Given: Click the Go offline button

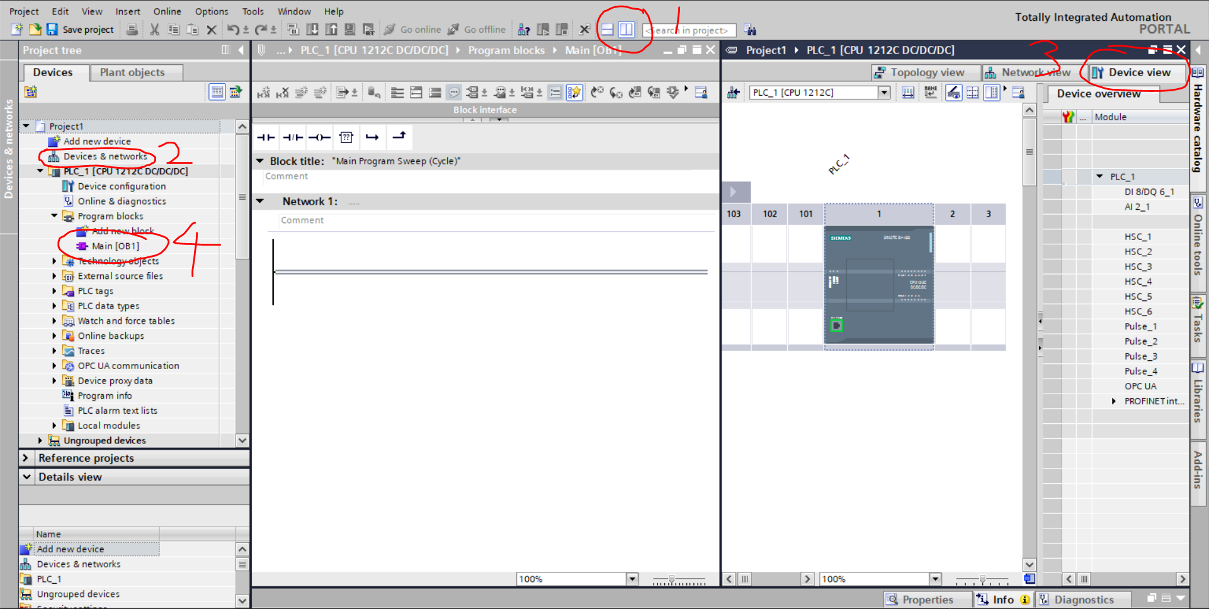Looking at the screenshot, I should (477, 30).
